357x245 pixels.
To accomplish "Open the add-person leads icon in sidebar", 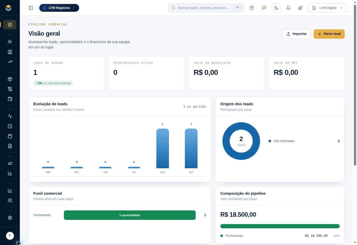I will coord(10,42).
